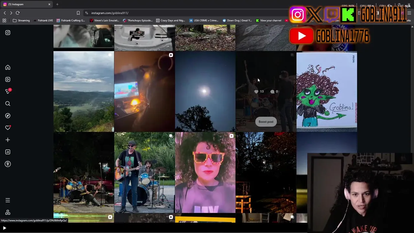Open the Porkchops Episode bookmark
The height and width of the screenshot is (233, 414).
(x=138, y=20)
